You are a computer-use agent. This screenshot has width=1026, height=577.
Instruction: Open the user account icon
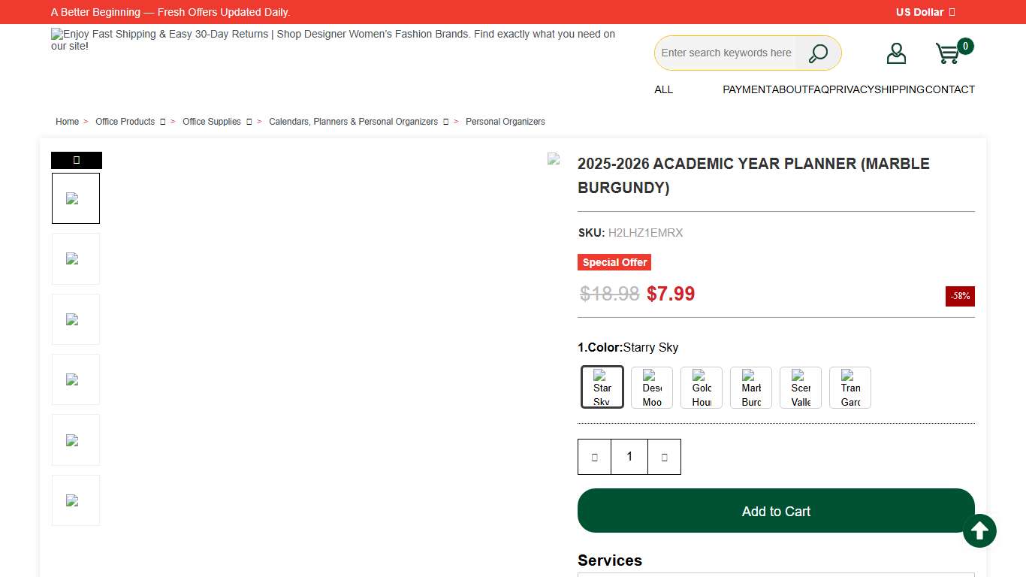pyautogui.click(x=896, y=53)
